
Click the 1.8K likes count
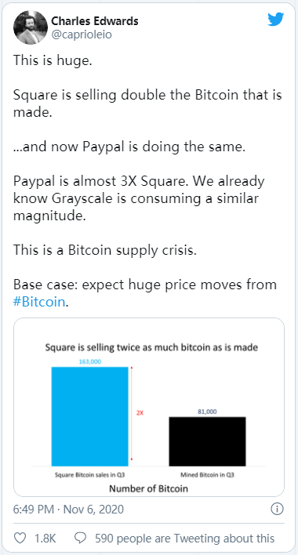(45, 539)
